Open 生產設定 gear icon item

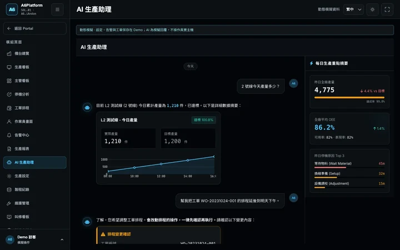coord(34,176)
